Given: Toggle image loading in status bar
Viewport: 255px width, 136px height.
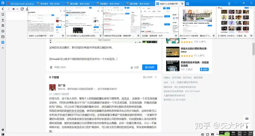Looking at the screenshot, I should pos(212,134).
